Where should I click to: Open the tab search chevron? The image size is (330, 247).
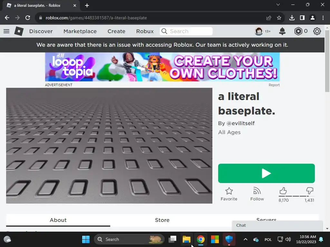tap(278, 5)
